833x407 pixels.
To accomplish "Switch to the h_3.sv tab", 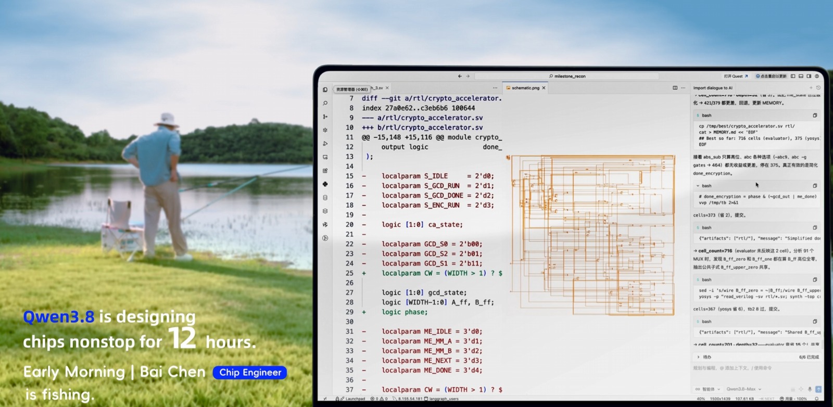I will (377, 88).
